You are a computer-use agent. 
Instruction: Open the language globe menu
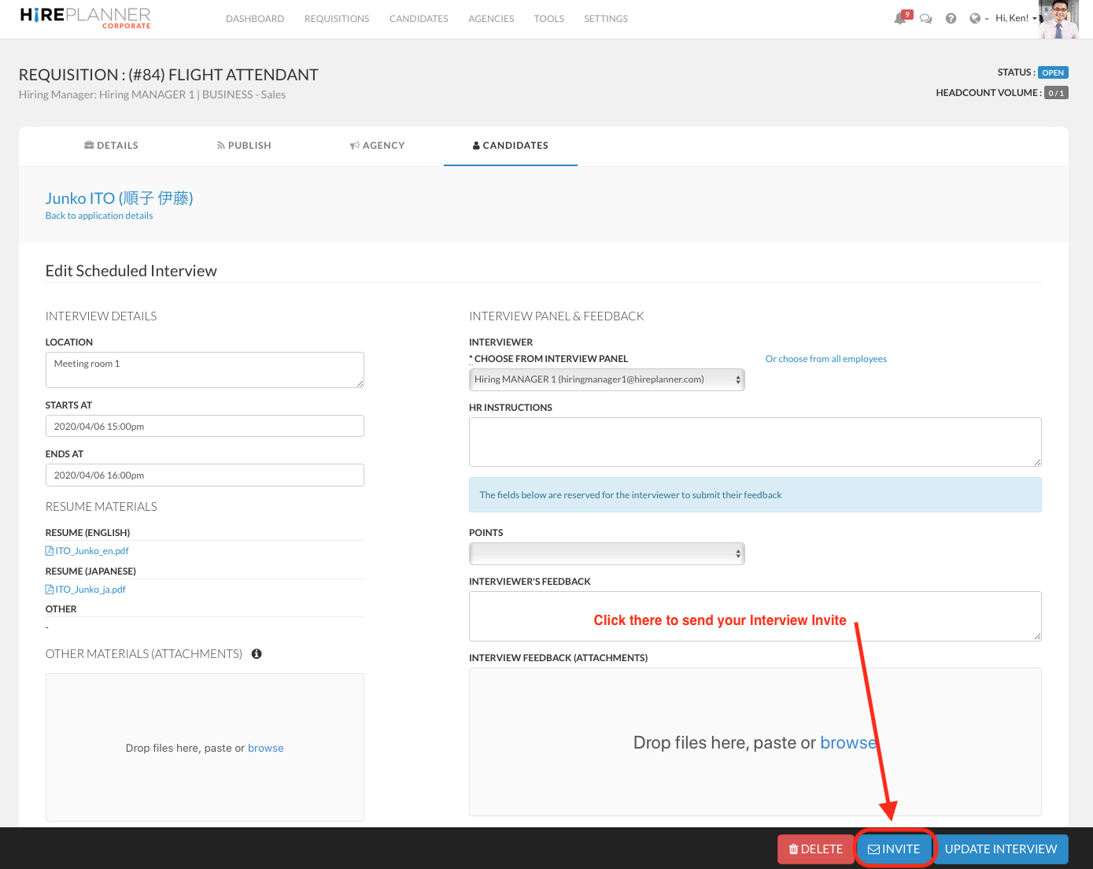[978, 19]
